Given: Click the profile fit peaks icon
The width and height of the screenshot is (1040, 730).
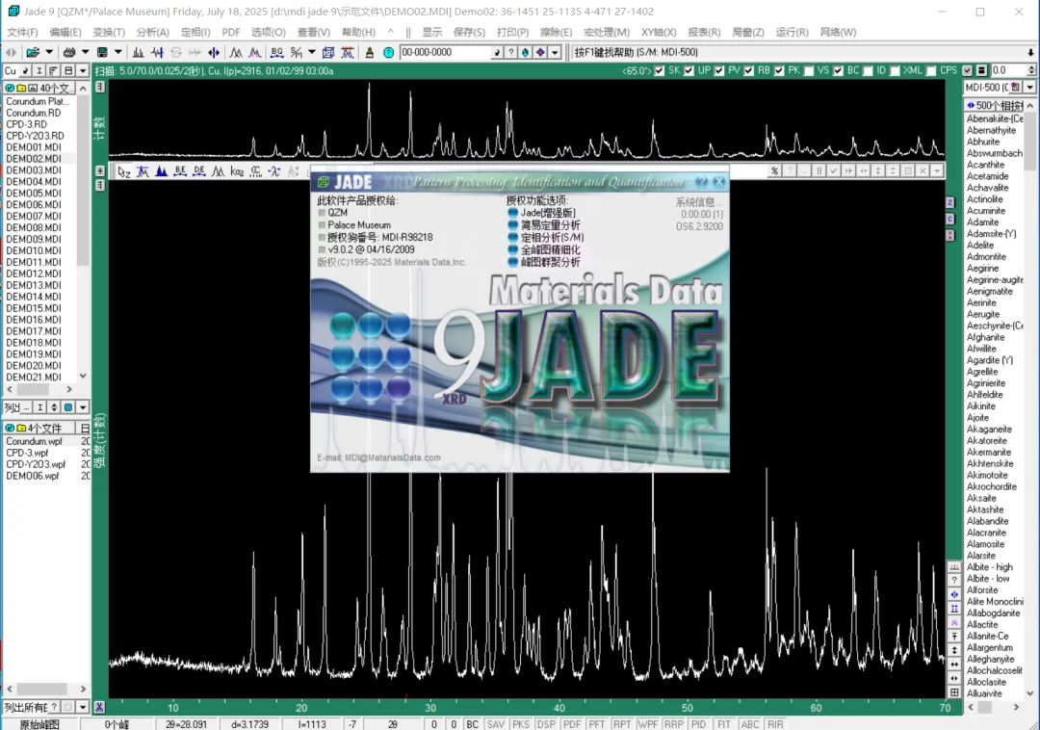Looking at the screenshot, I should (x=236, y=52).
